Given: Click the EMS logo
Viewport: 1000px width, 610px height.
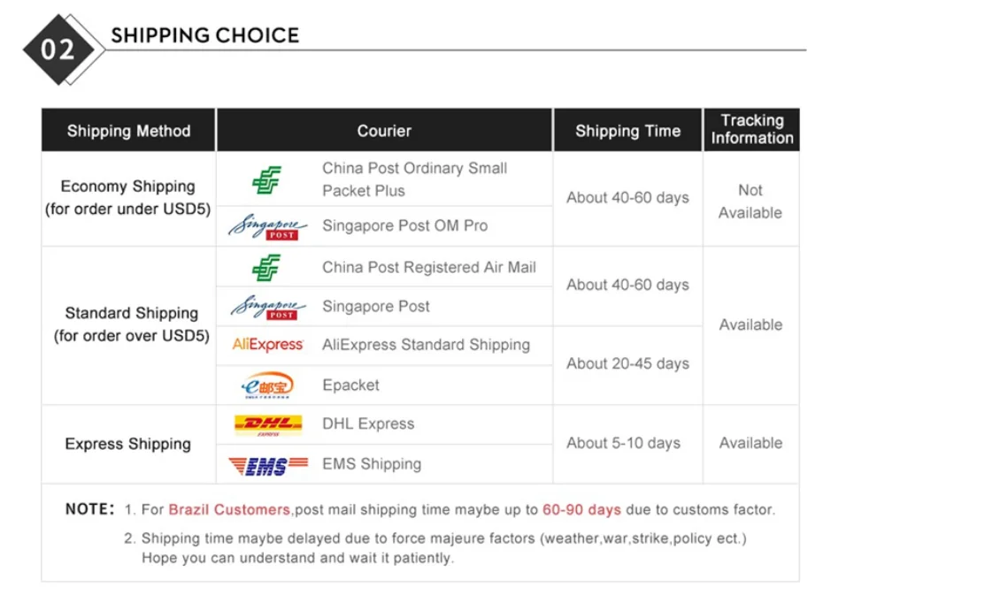Looking at the screenshot, I should pyautogui.click(x=268, y=465).
